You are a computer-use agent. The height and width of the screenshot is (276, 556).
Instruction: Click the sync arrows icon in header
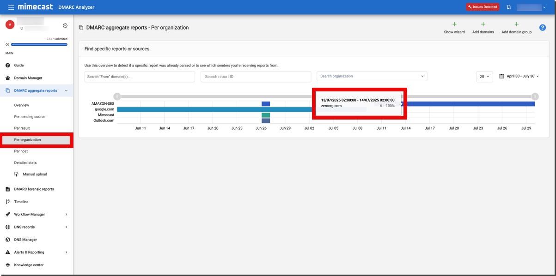pos(508,7)
